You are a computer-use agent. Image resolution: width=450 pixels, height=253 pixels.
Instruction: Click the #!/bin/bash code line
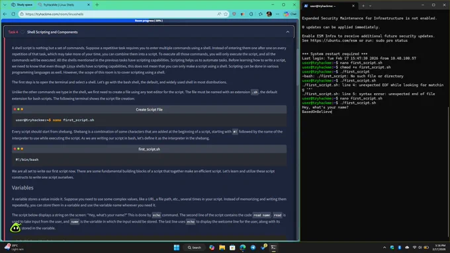(27, 160)
